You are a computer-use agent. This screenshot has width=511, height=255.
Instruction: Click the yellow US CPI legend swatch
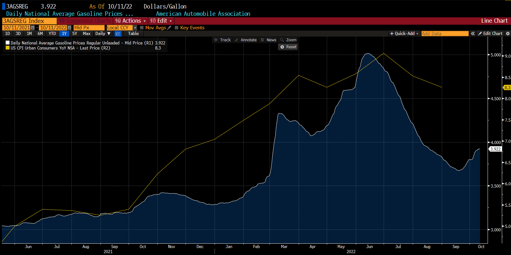(8, 48)
